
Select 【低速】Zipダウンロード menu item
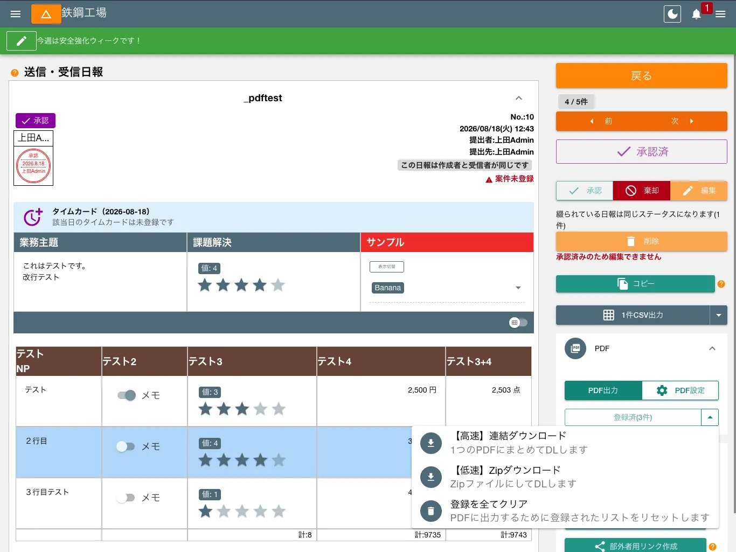(565, 477)
